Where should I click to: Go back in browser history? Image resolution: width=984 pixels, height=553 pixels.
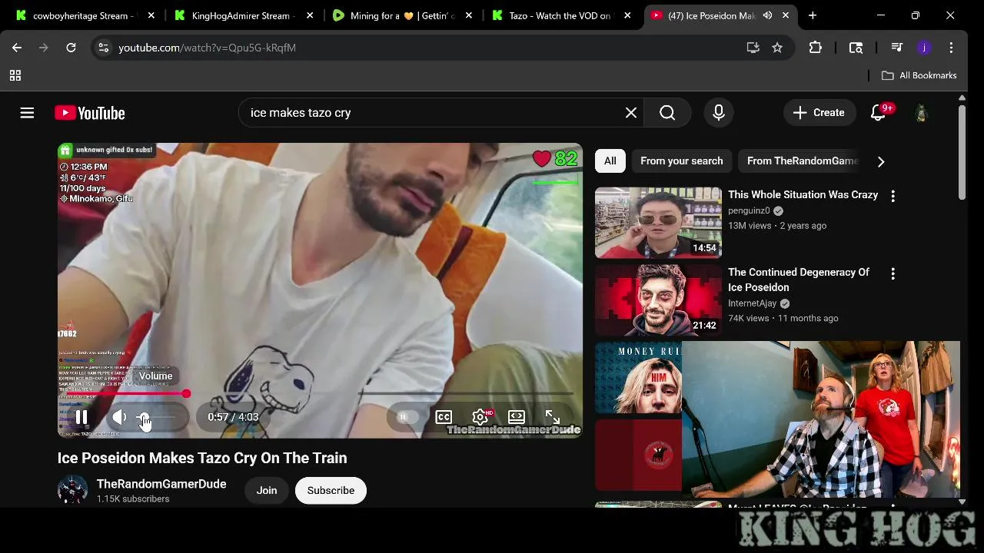(x=17, y=48)
